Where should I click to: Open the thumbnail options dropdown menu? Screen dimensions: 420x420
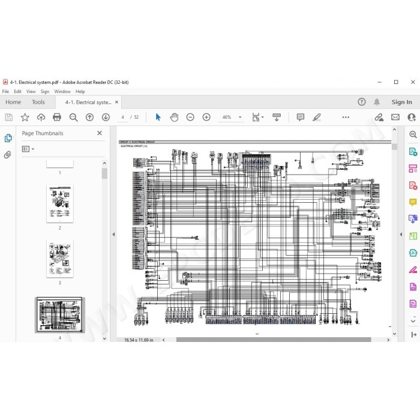(28, 149)
